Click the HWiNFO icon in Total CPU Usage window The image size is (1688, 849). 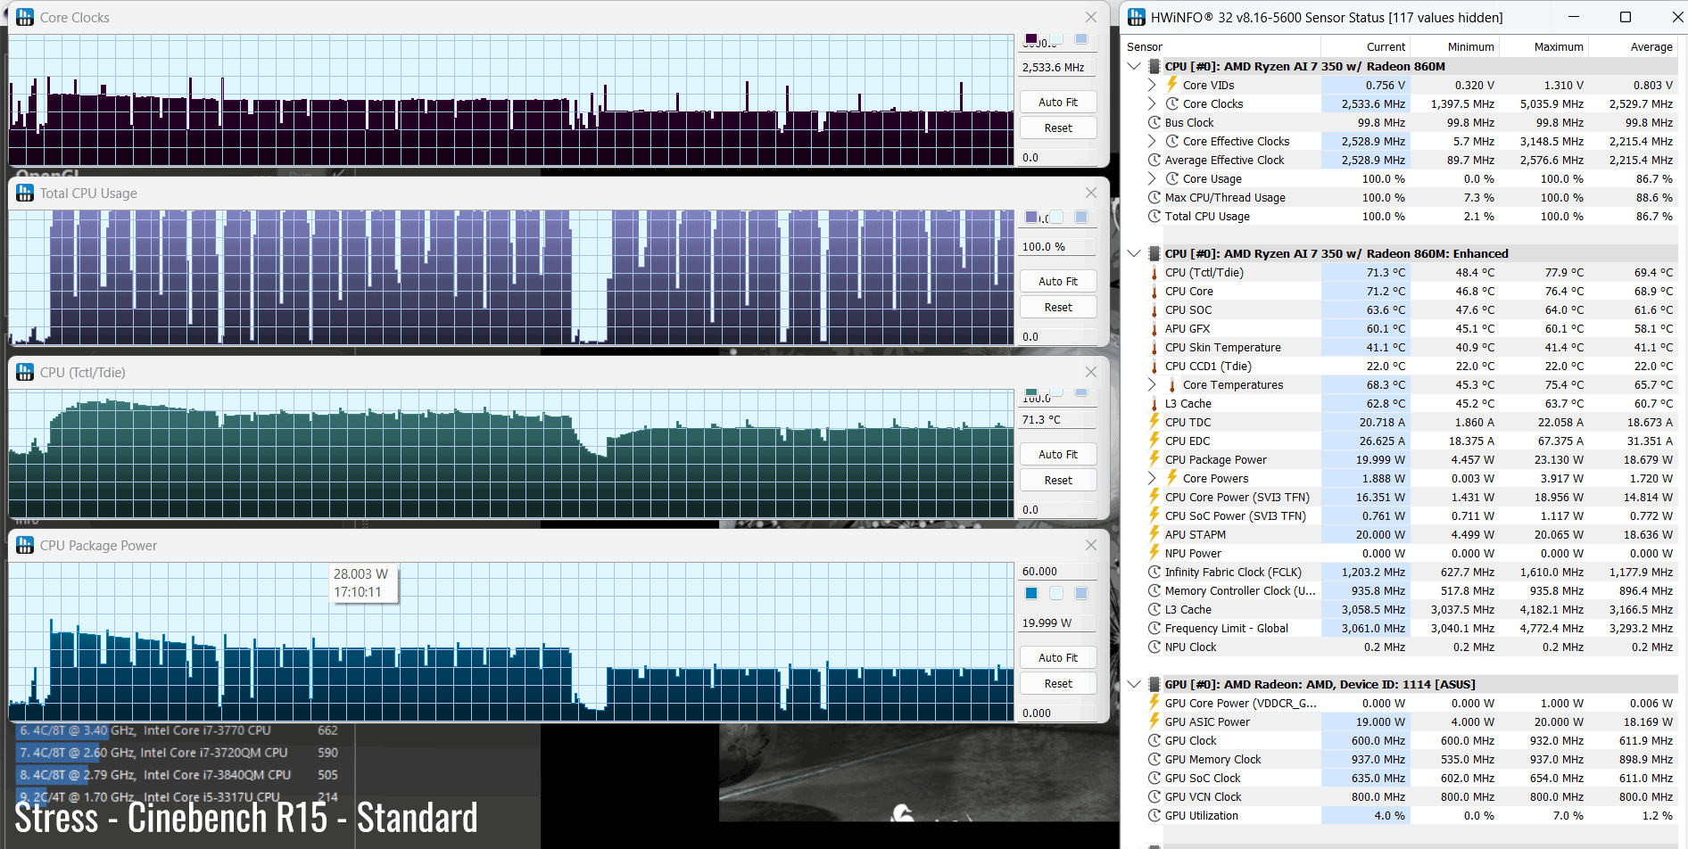coord(25,193)
